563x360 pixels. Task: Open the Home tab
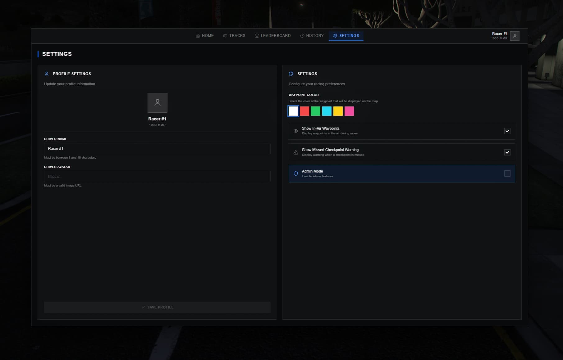tap(205, 36)
